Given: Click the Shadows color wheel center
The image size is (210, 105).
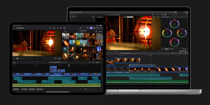Looking at the screenshot, I should pos(167,33).
